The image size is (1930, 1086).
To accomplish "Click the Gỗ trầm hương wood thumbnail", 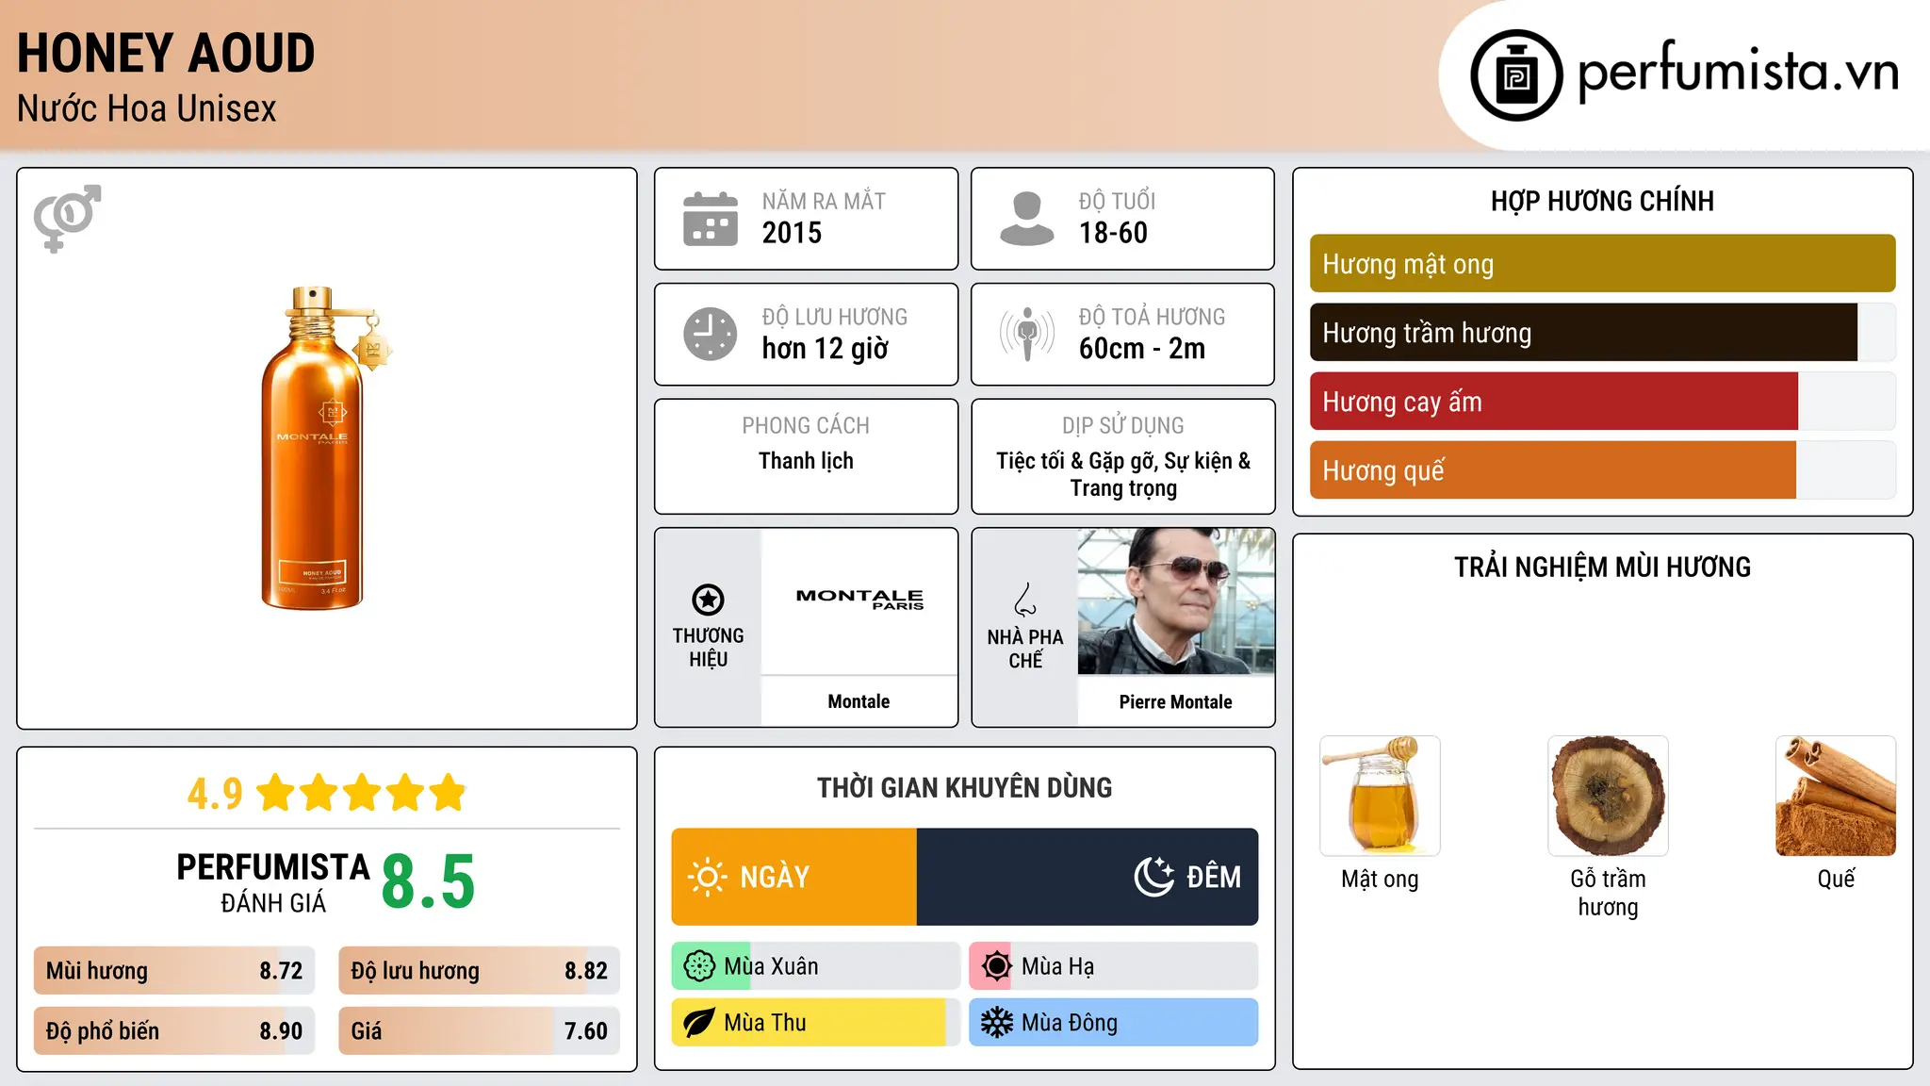I will pyautogui.click(x=1608, y=796).
